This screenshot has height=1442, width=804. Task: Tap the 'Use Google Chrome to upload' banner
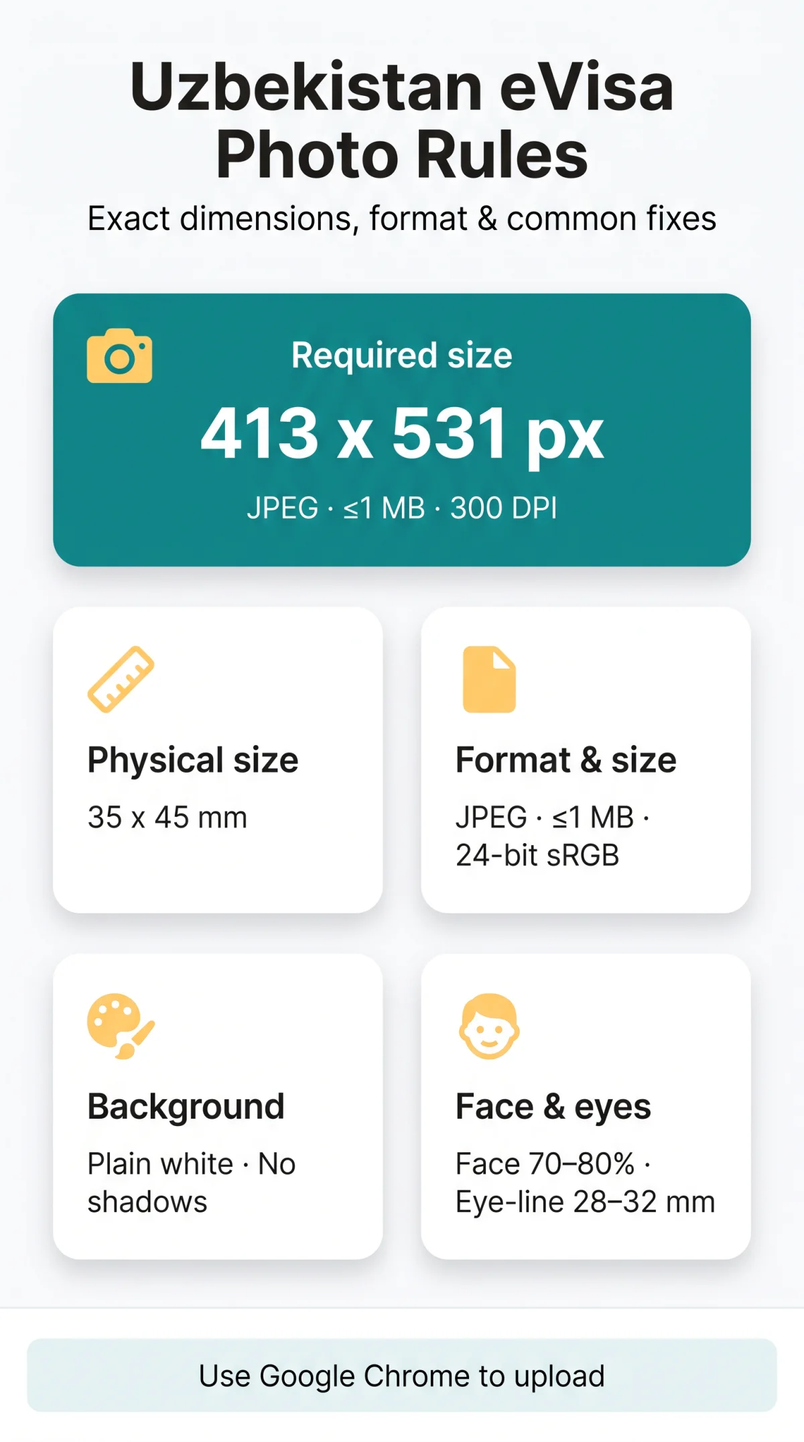[402, 1376]
